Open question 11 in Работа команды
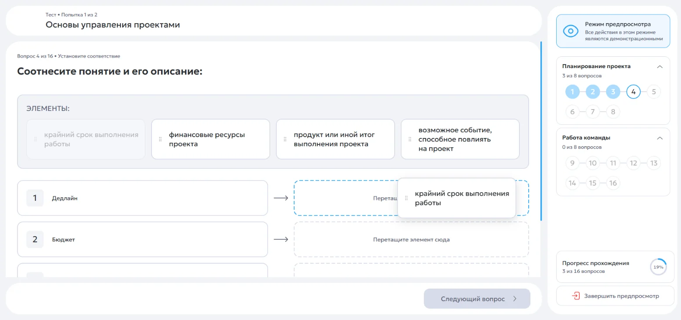This screenshot has height=320, width=681. tap(613, 163)
